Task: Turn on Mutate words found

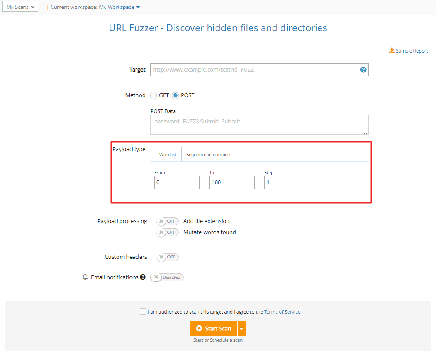Action: click(167, 232)
